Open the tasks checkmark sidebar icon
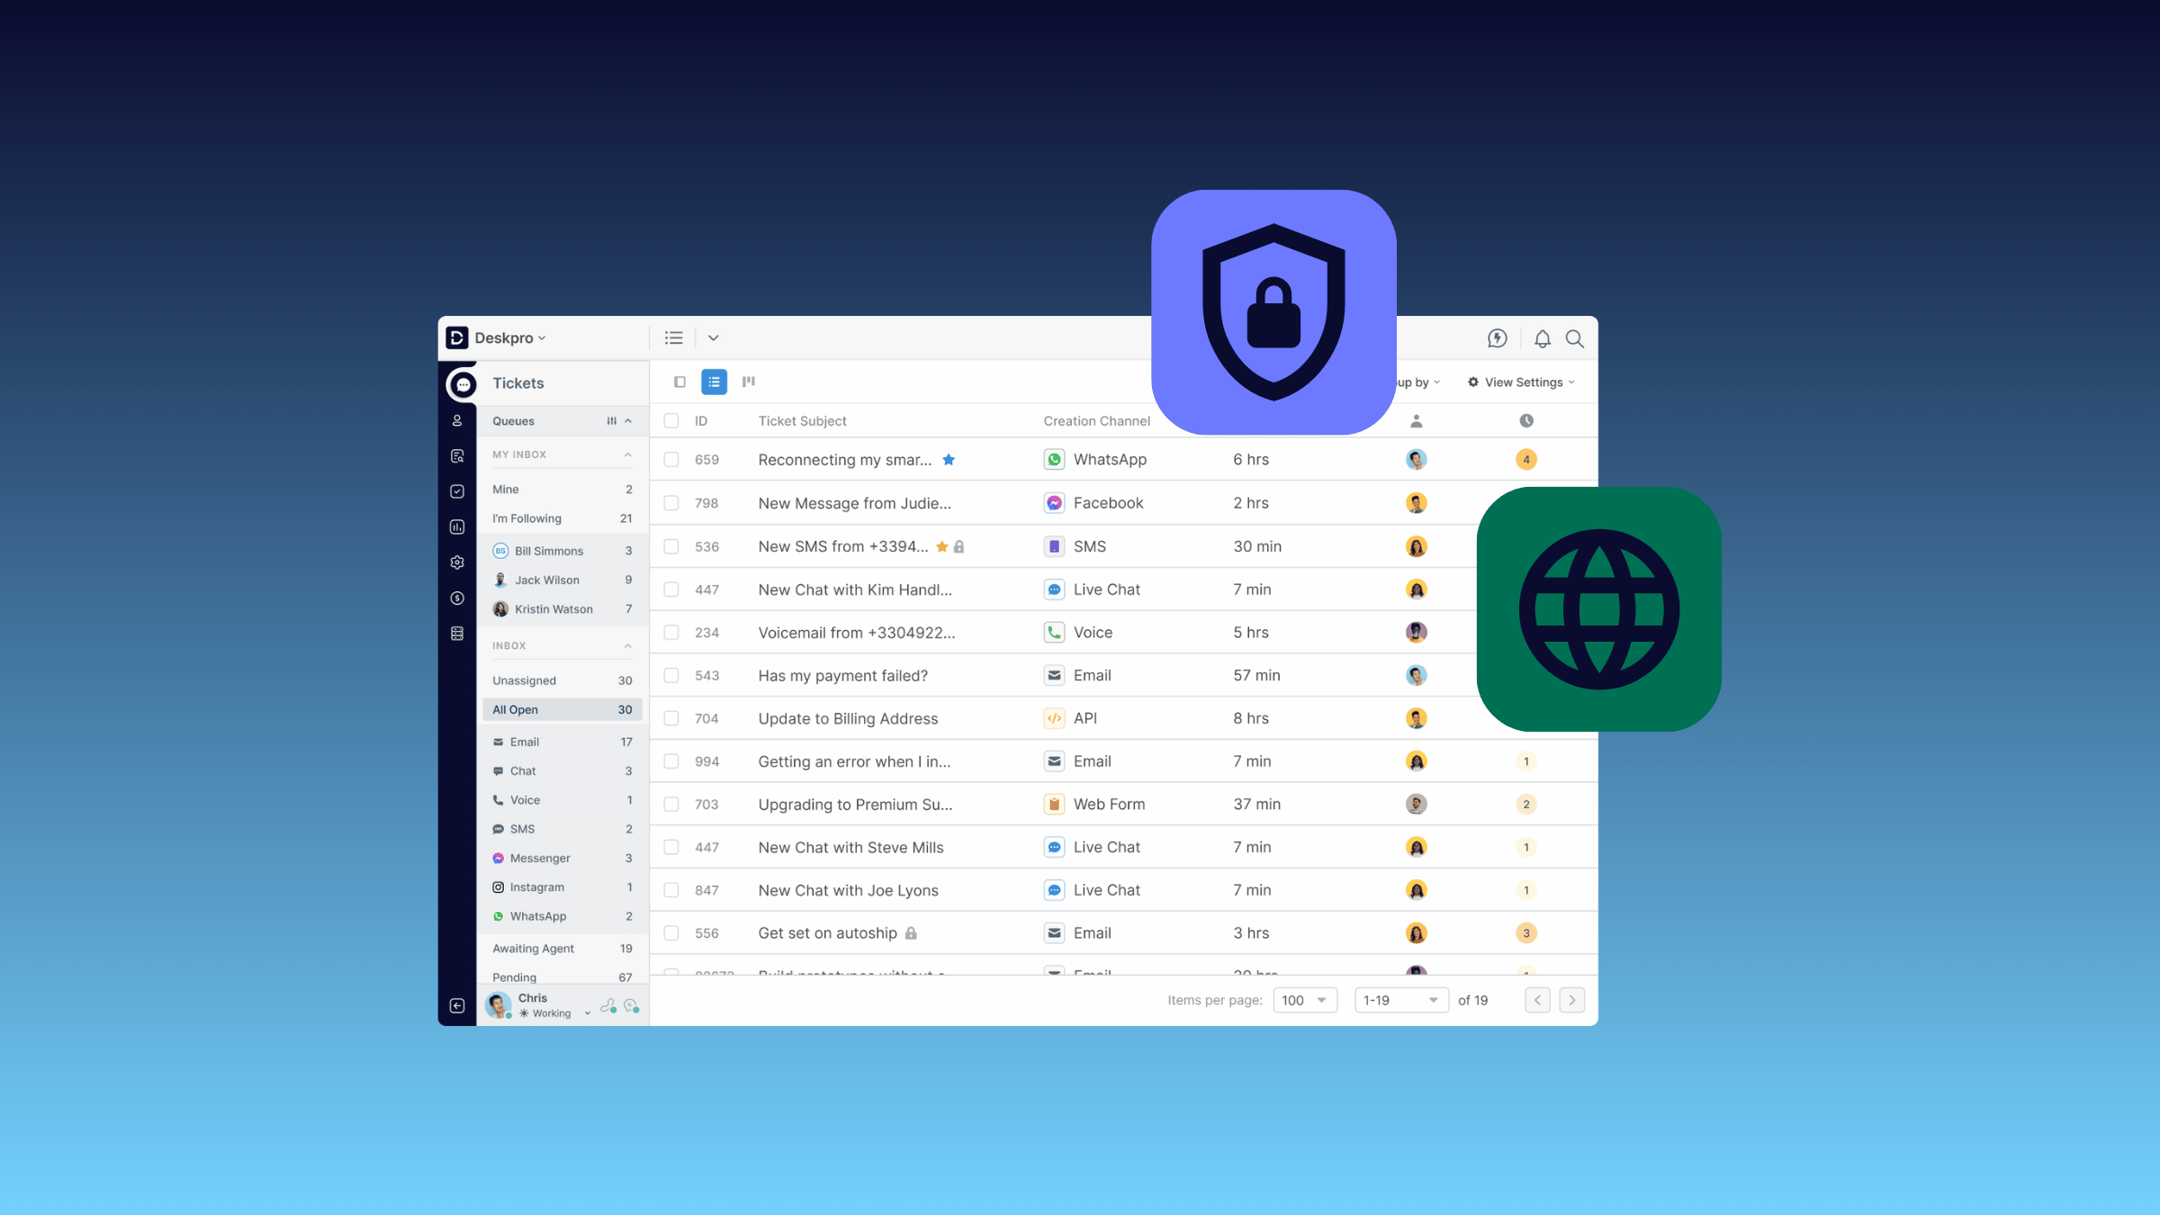 pos(457,491)
